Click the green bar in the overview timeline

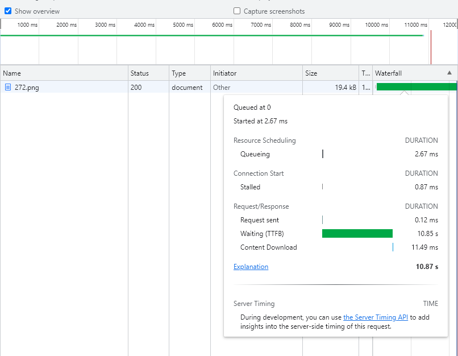pos(212,36)
